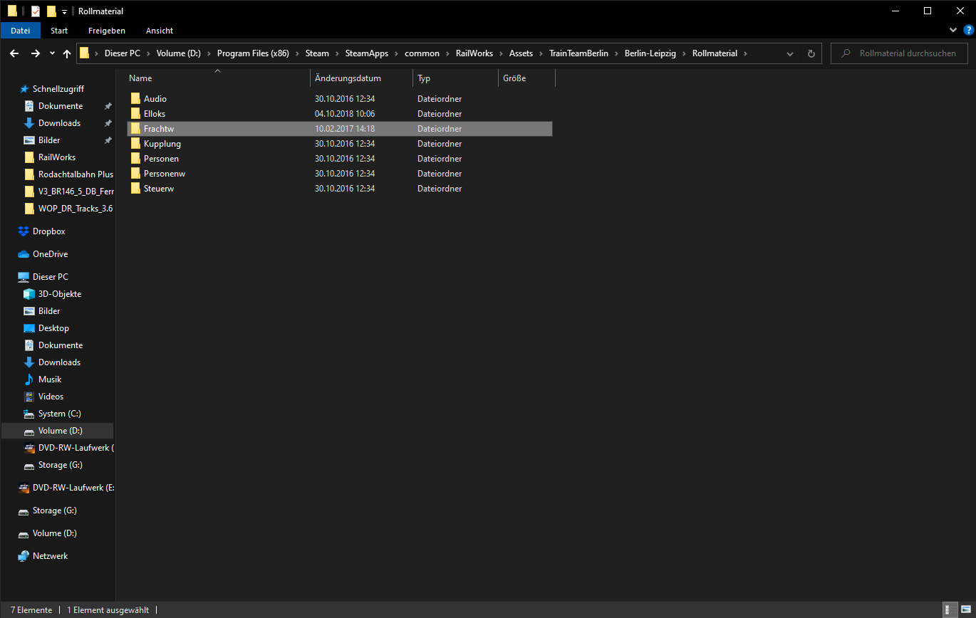Click the Videos film icon in the sidebar
Image resolution: width=976 pixels, height=618 pixels.
coord(29,397)
